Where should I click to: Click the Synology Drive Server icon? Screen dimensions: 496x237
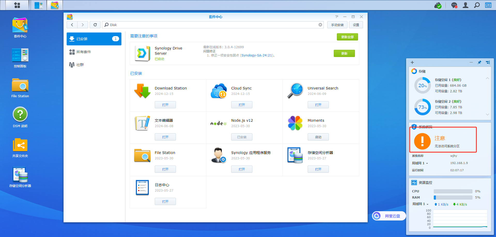(x=142, y=53)
